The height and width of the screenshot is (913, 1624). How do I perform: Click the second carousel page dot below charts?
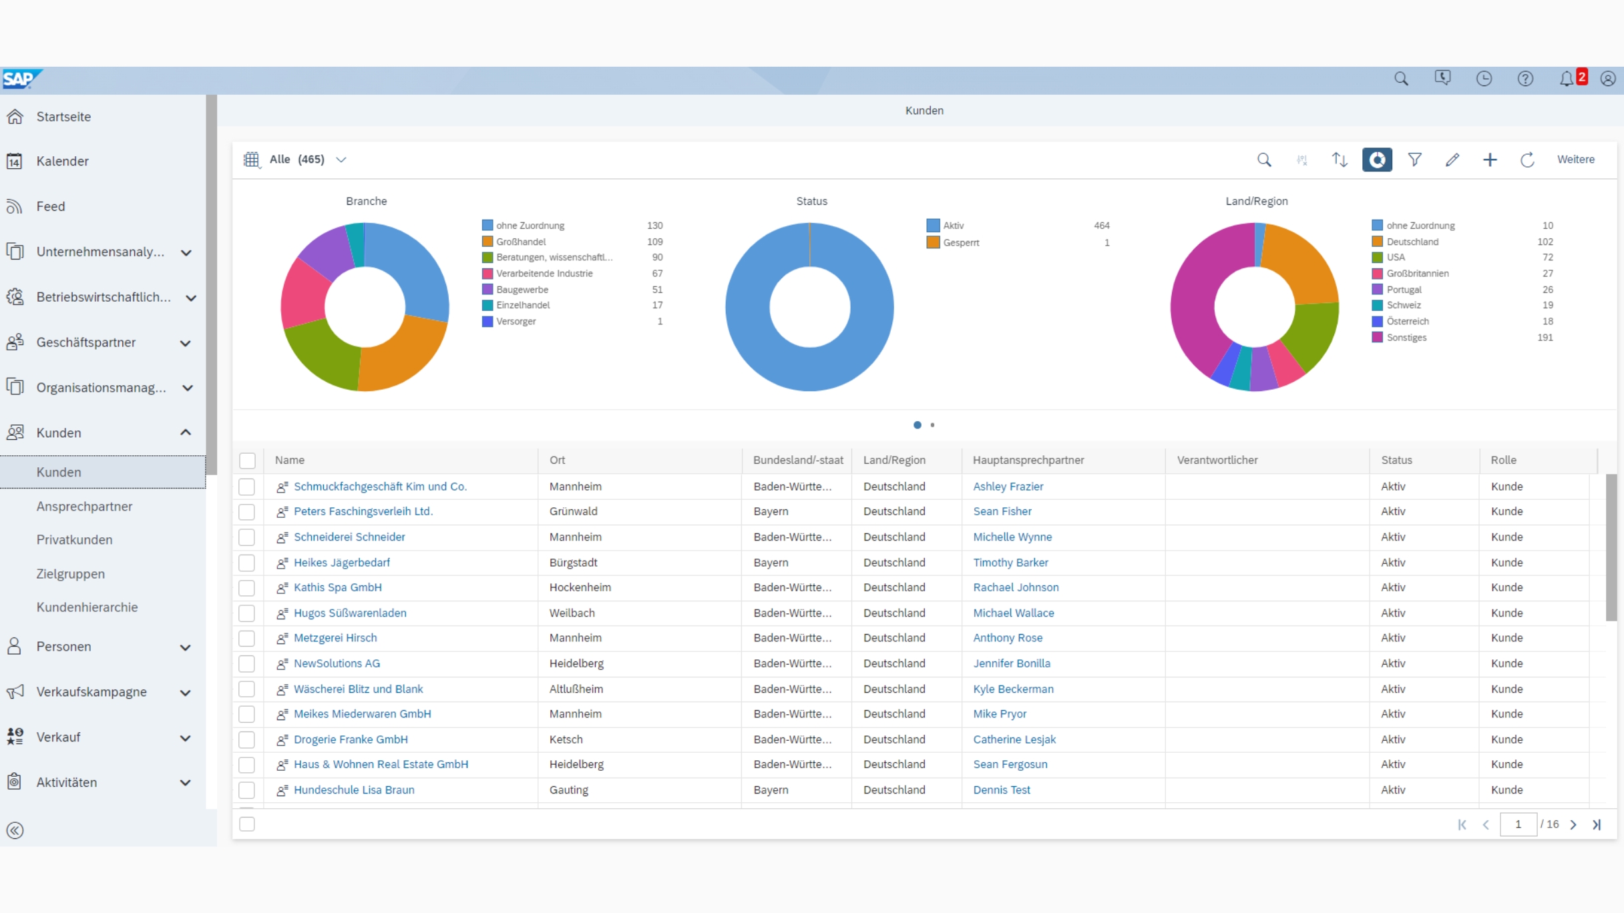(932, 424)
